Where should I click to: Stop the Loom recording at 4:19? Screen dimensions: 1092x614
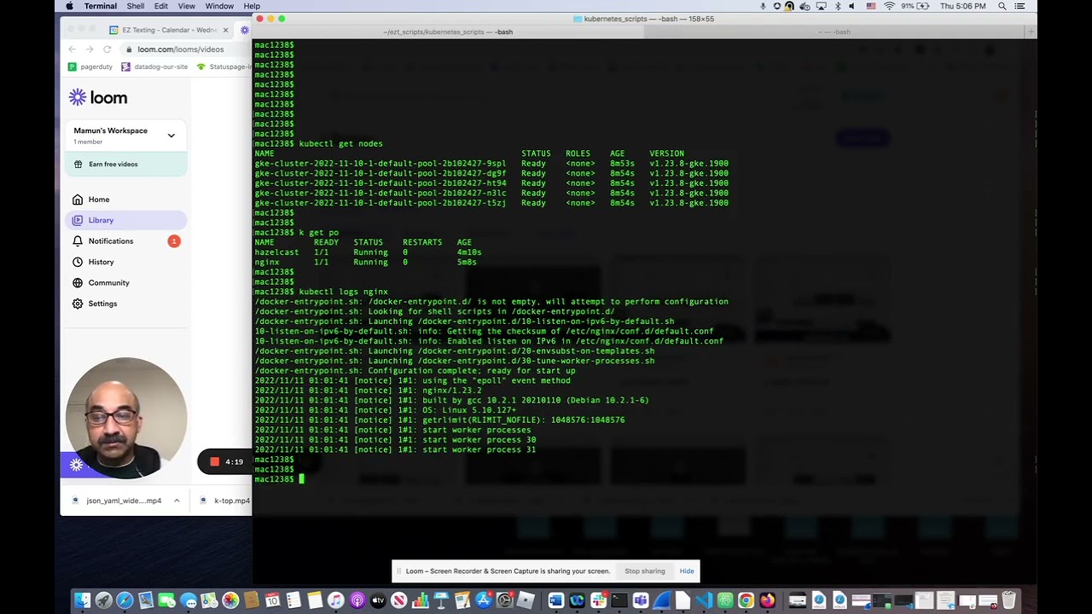point(215,461)
